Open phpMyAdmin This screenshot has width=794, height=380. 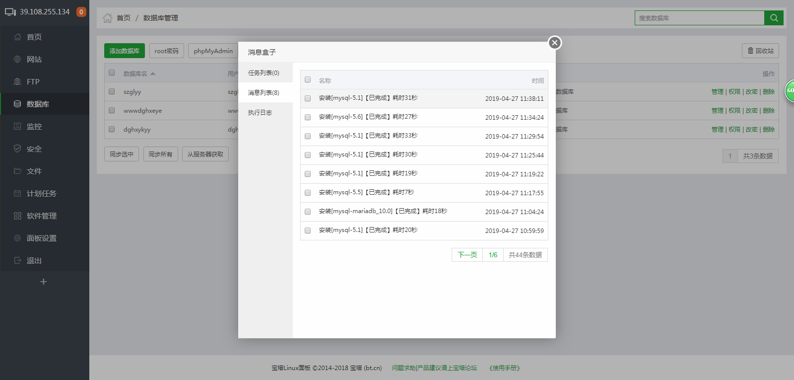[x=213, y=51]
